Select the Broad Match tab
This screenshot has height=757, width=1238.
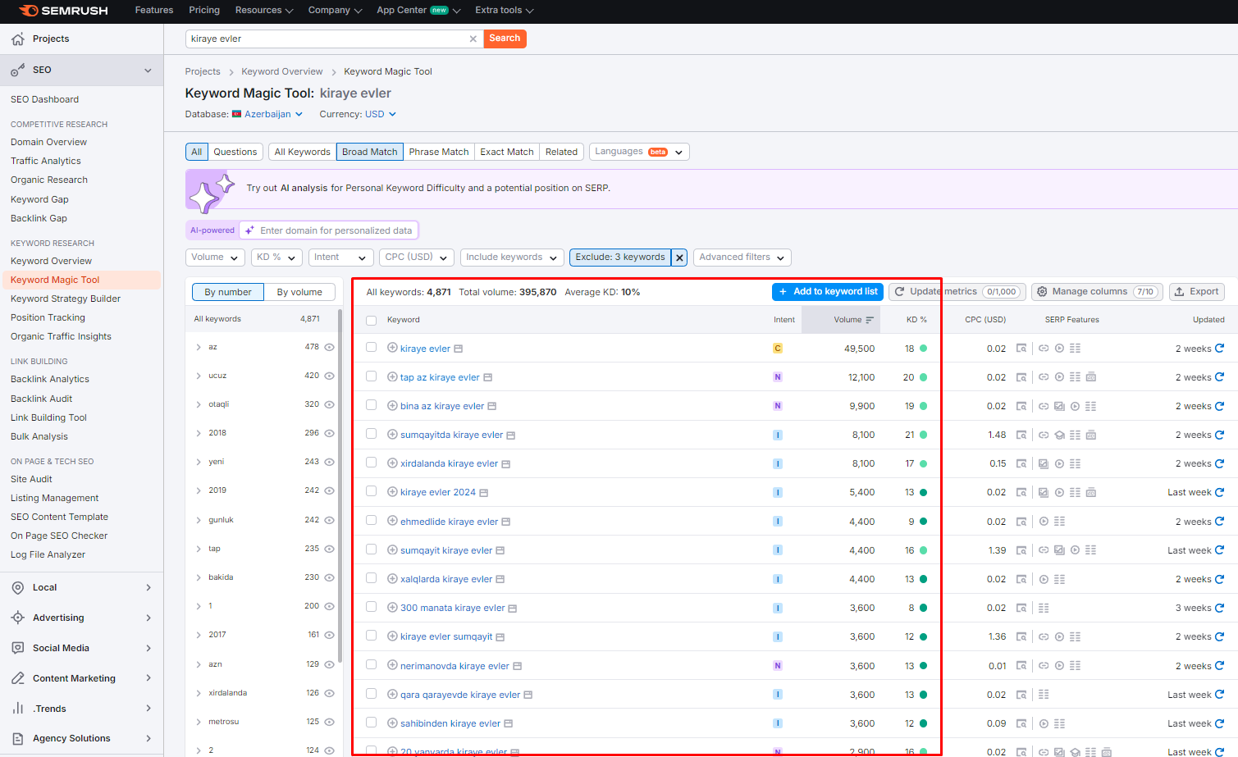point(369,152)
